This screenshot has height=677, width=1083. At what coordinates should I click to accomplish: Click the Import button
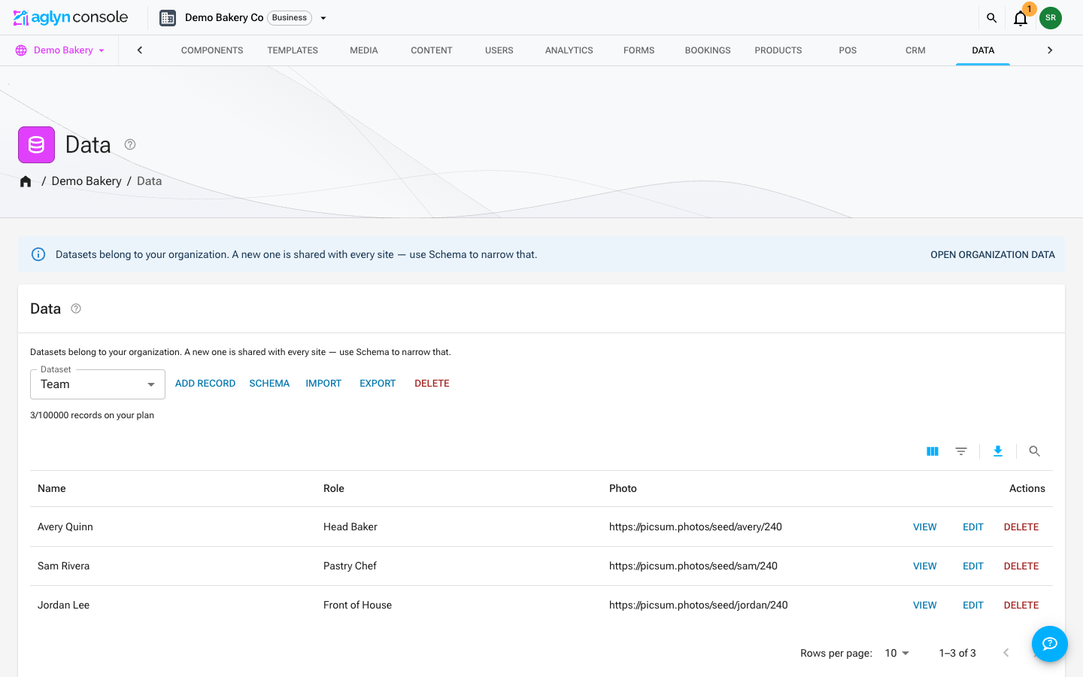(x=323, y=384)
